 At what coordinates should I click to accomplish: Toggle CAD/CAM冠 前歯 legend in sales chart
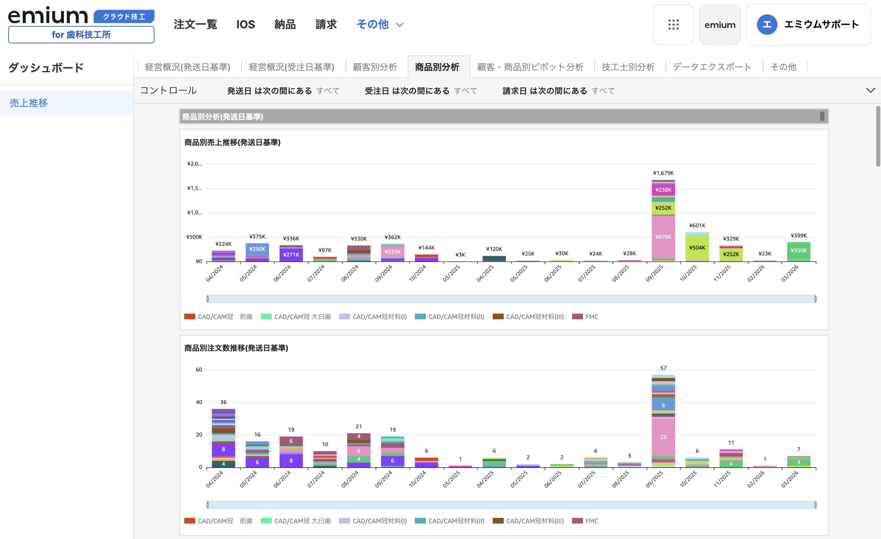pyautogui.click(x=218, y=317)
